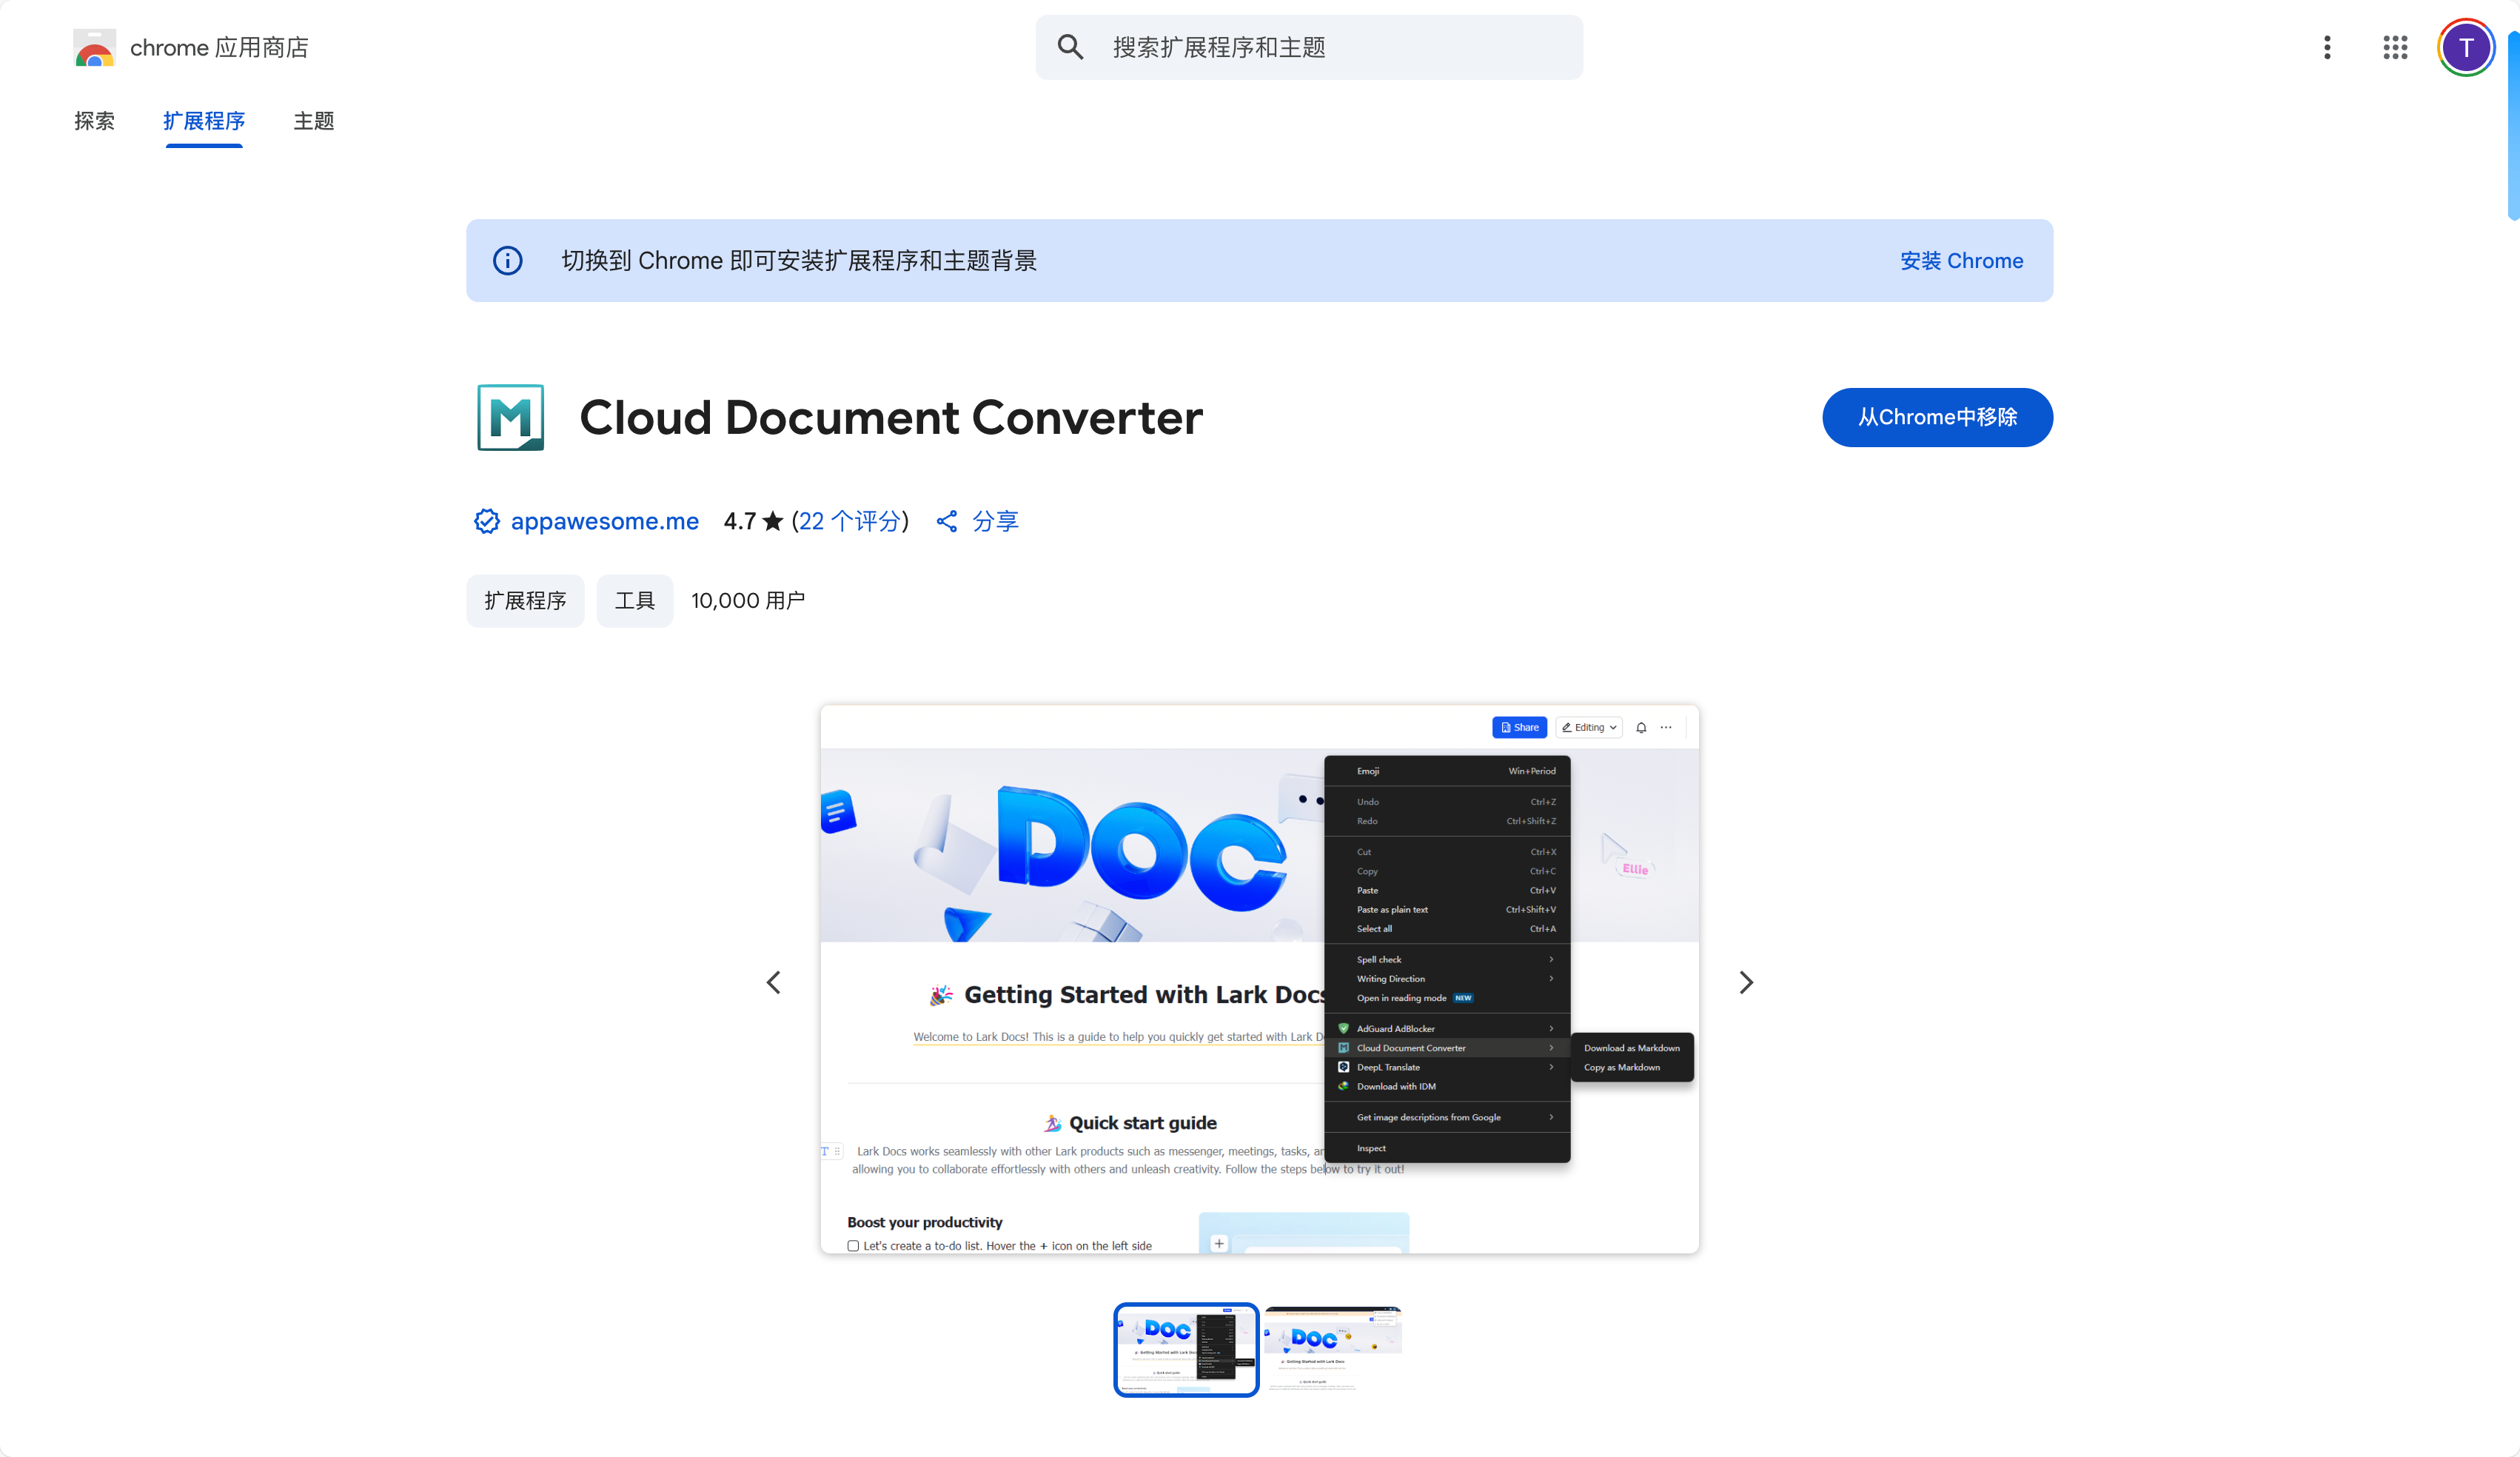Screen dimensions: 2520x1457
Task: Click the rating star icon
Action: point(773,521)
